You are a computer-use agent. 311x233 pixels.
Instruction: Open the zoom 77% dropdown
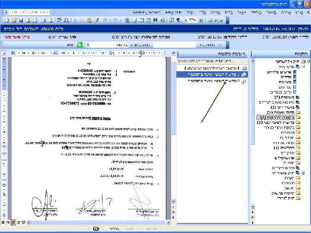(185, 20)
